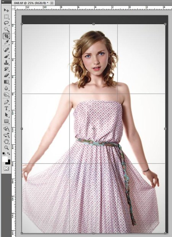Select the Brush tool

6,56
